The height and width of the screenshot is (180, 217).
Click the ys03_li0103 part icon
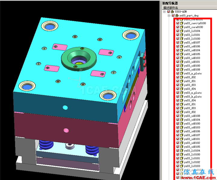(x=181, y=166)
